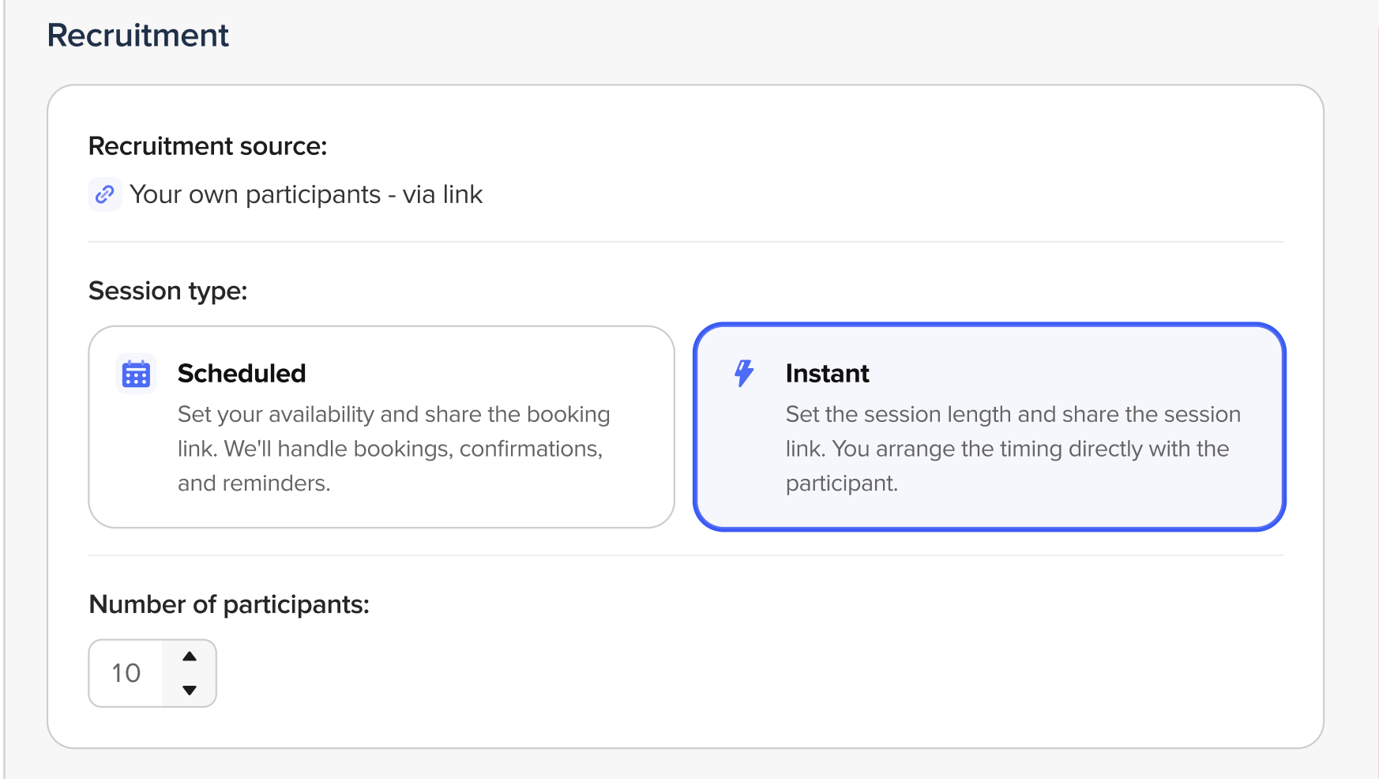Screen dimensions: 1379x779
Task: Click "Your own participants - via link" text
Action: pyautogui.click(x=306, y=194)
